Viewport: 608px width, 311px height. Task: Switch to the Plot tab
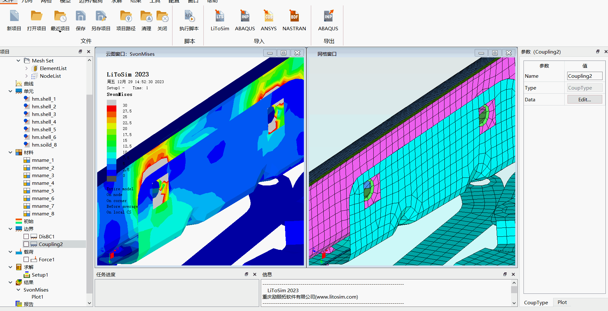[x=562, y=302]
